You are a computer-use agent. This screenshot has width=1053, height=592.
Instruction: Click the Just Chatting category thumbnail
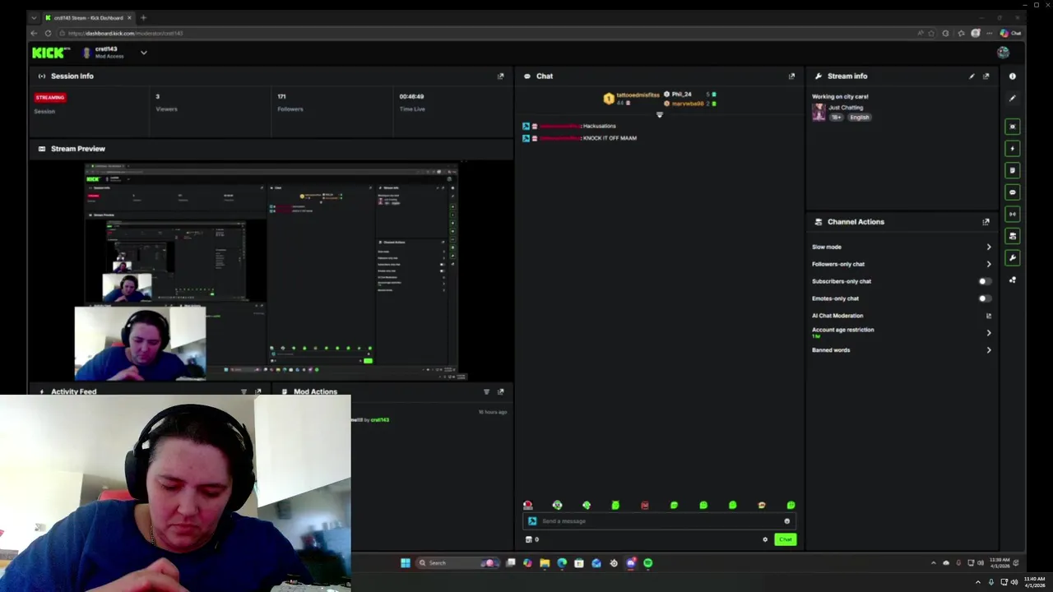(819, 113)
